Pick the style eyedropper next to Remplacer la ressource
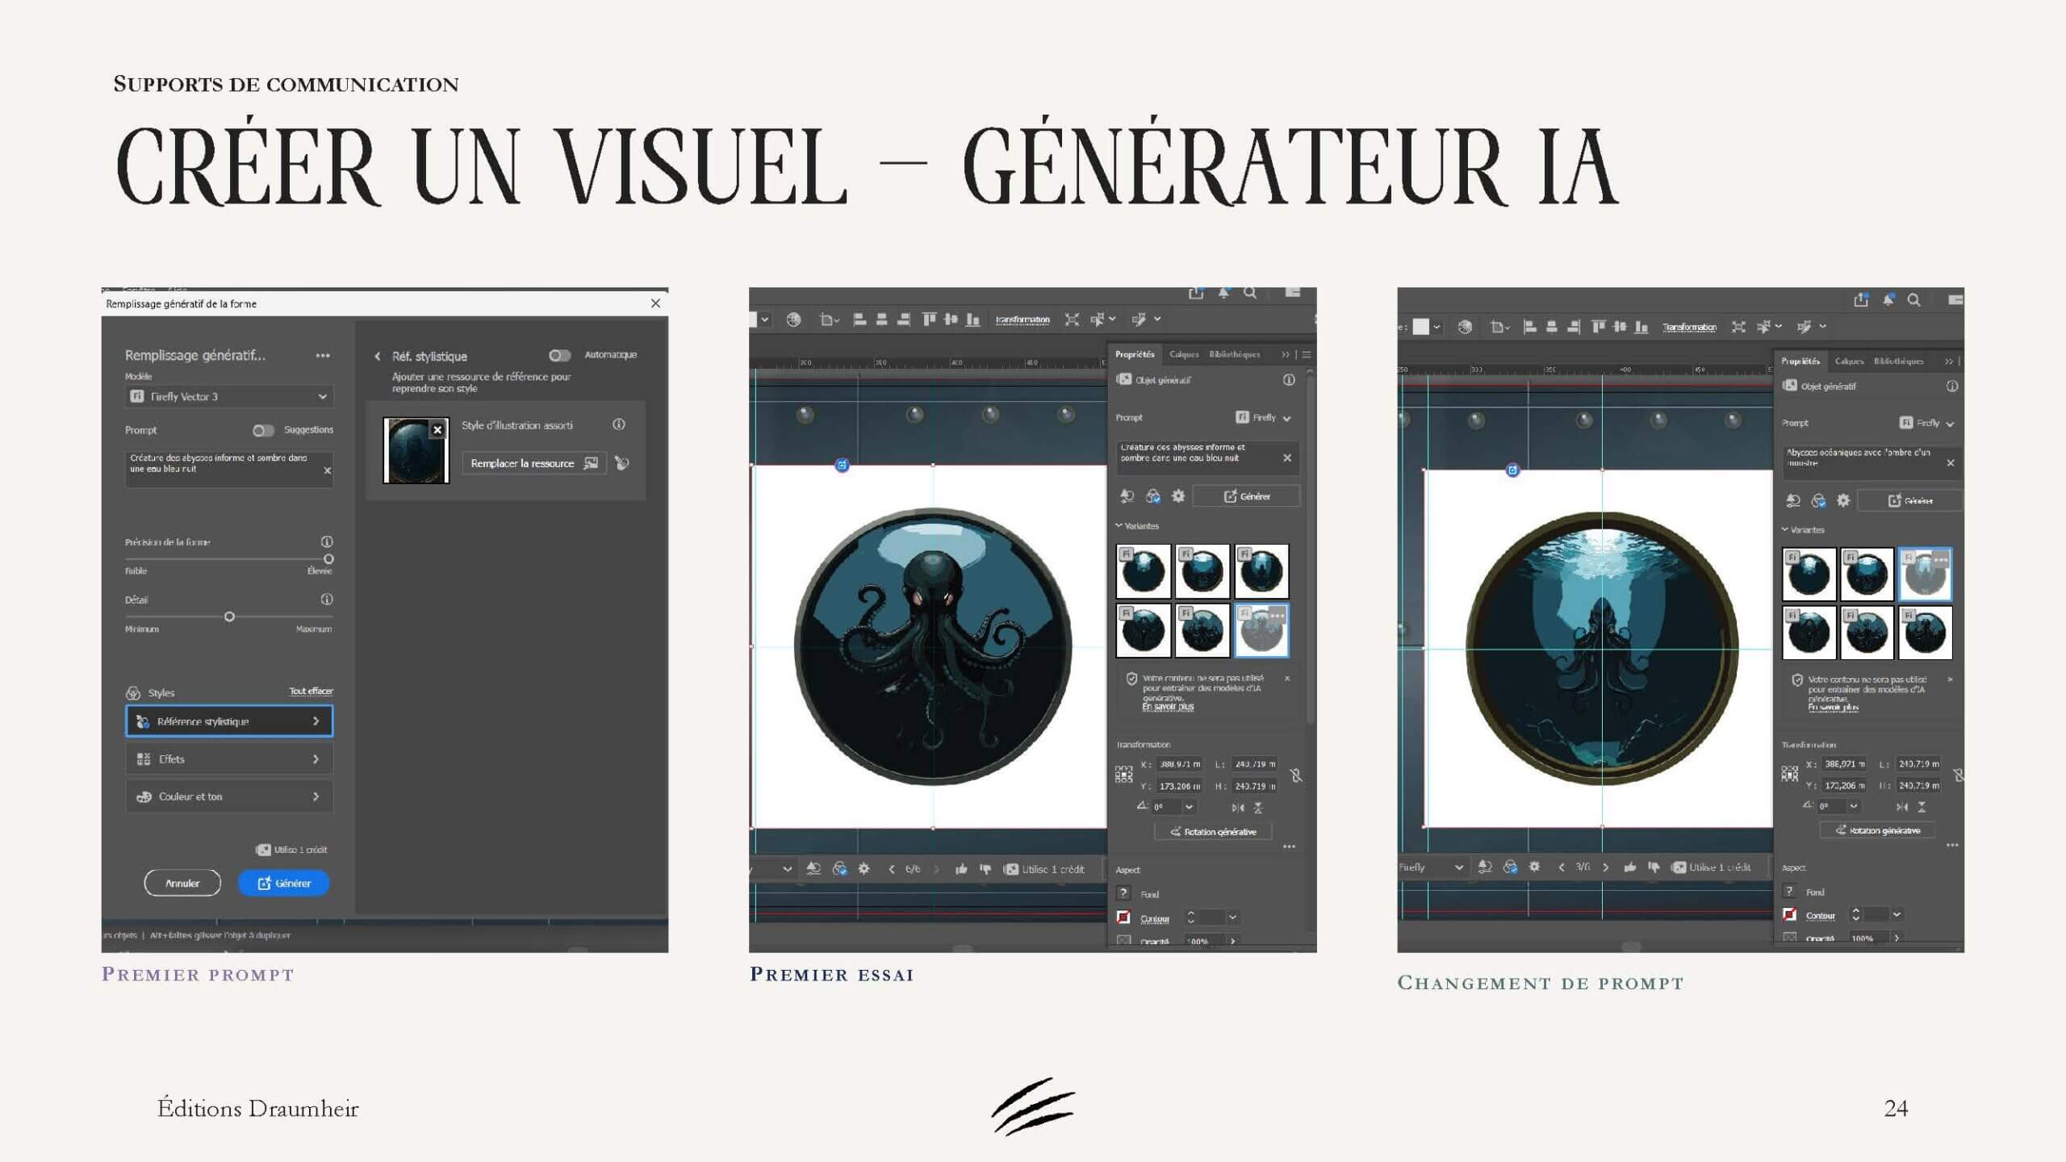 [x=621, y=463]
